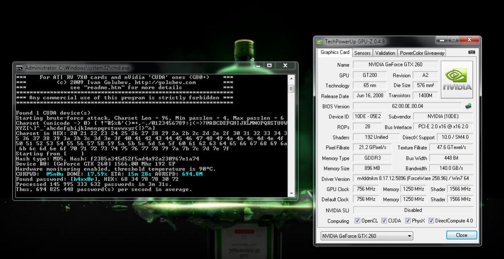Click the GPU Clock row Shader 1566 MHz field

click(460, 189)
